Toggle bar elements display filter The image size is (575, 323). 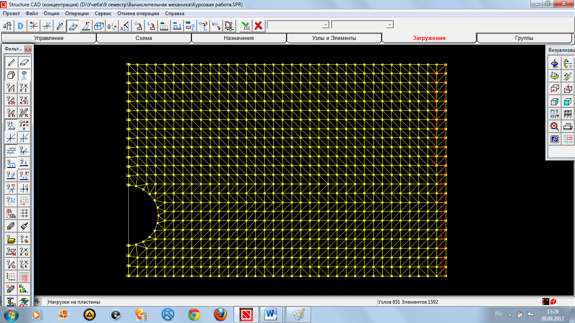coord(11,63)
